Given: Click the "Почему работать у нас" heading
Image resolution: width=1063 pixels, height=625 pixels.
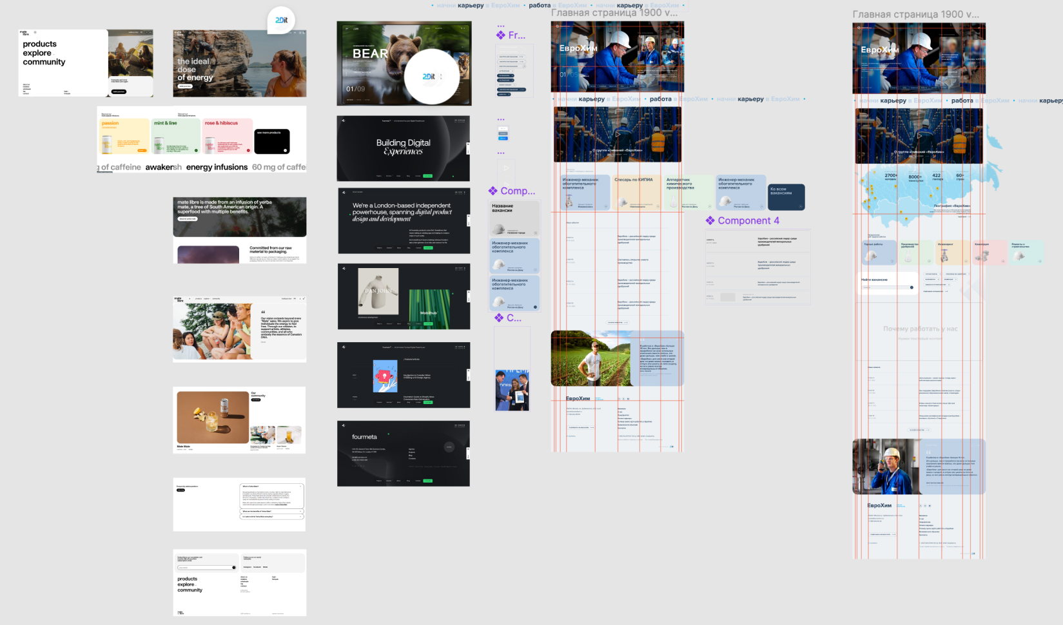Looking at the screenshot, I should pyautogui.click(x=920, y=329).
